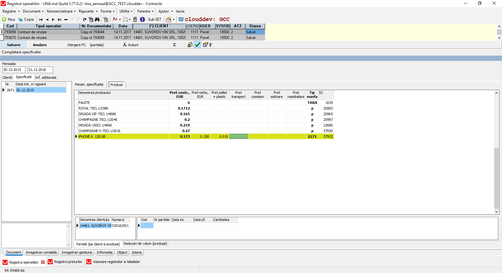The width and height of the screenshot is (502, 273).
Task: Click the F properties icon
Action: point(207,45)
